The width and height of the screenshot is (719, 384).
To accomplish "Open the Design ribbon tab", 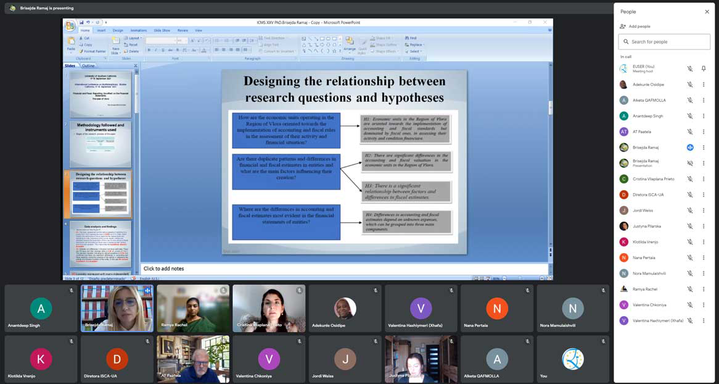I will tap(118, 30).
